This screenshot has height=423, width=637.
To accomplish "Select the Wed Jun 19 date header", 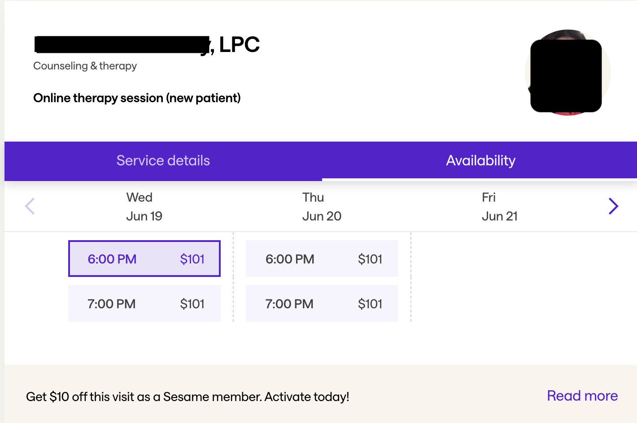I will coord(144,207).
